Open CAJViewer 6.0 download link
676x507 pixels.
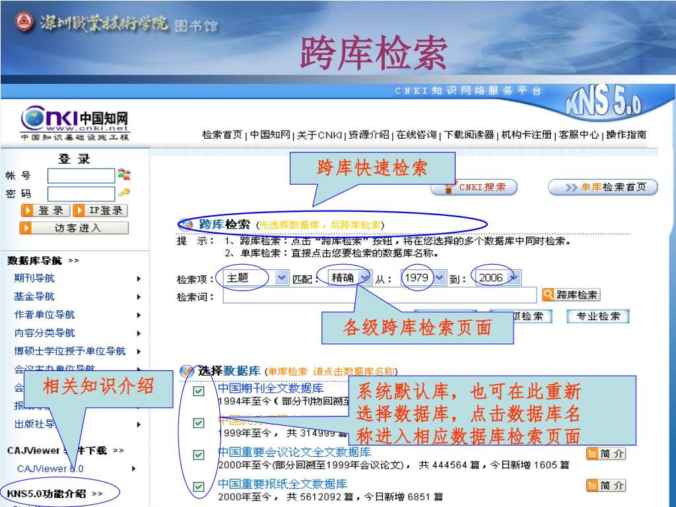coord(50,469)
